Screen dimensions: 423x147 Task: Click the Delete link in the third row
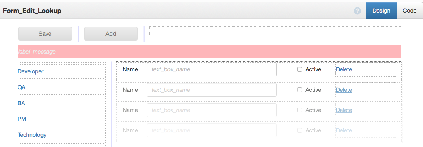[344, 110]
